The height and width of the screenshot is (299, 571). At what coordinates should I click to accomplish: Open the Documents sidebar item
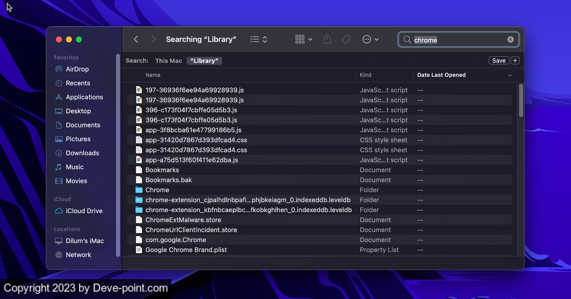(x=78, y=125)
